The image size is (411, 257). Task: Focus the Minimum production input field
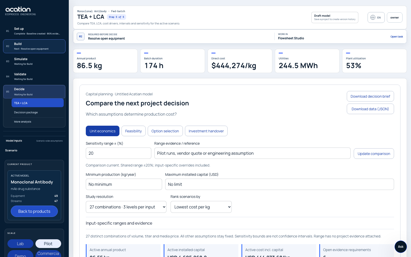pyautogui.click(x=124, y=184)
